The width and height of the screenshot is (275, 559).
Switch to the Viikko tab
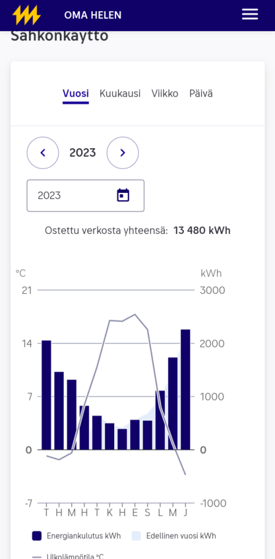[165, 94]
